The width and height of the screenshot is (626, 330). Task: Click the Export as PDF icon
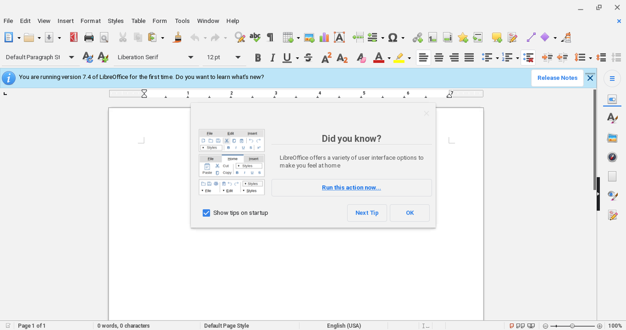pos(74,37)
